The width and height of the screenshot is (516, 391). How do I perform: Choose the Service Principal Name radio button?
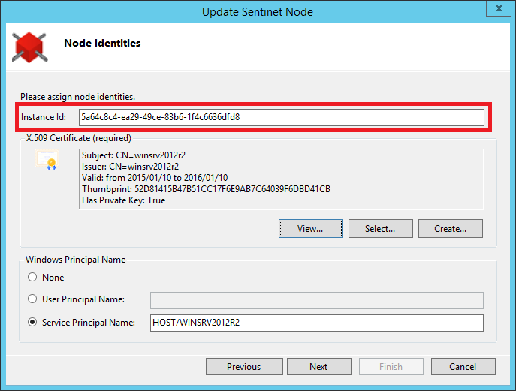(32, 322)
